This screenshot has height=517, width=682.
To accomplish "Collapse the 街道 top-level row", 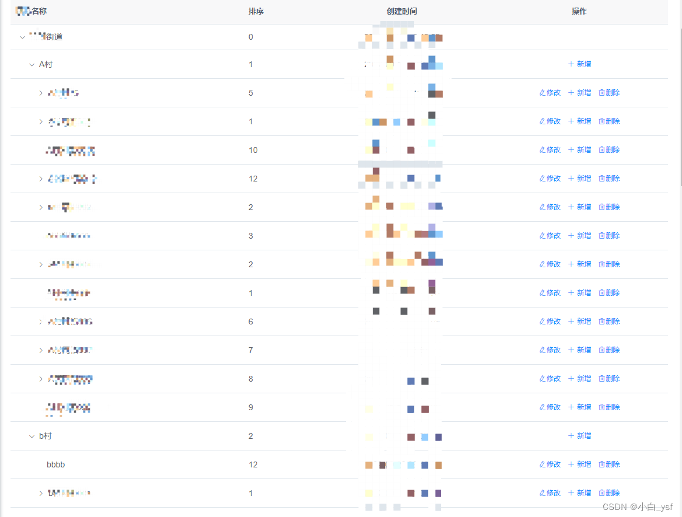I will coord(23,37).
